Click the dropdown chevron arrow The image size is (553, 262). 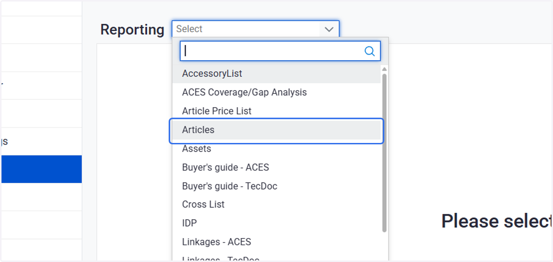point(329,29)
